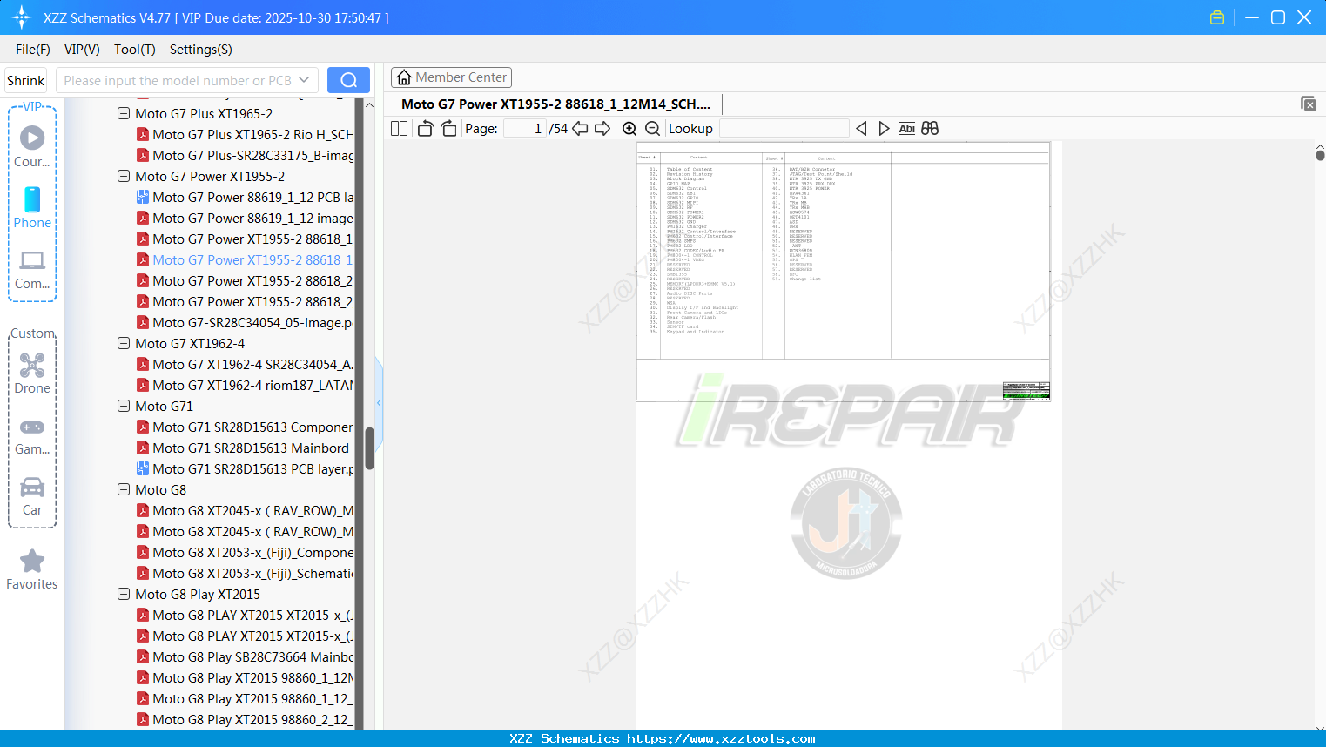Collapse the Moto G7 Plus XT1965-2 node
This screenshot has height=747, width=1326.
click(x=124, y=114)
